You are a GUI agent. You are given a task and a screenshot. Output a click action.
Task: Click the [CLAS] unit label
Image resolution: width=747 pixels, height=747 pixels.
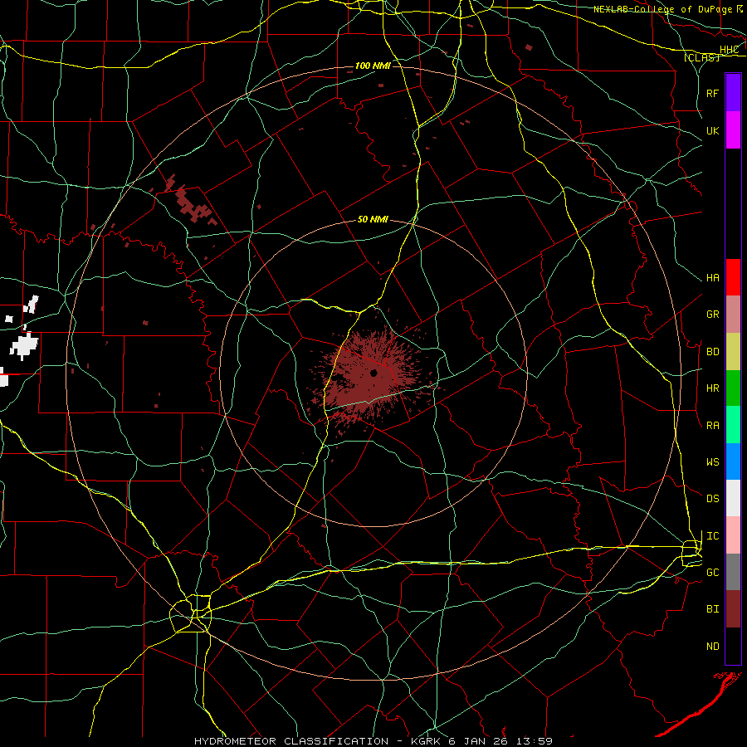701,57
